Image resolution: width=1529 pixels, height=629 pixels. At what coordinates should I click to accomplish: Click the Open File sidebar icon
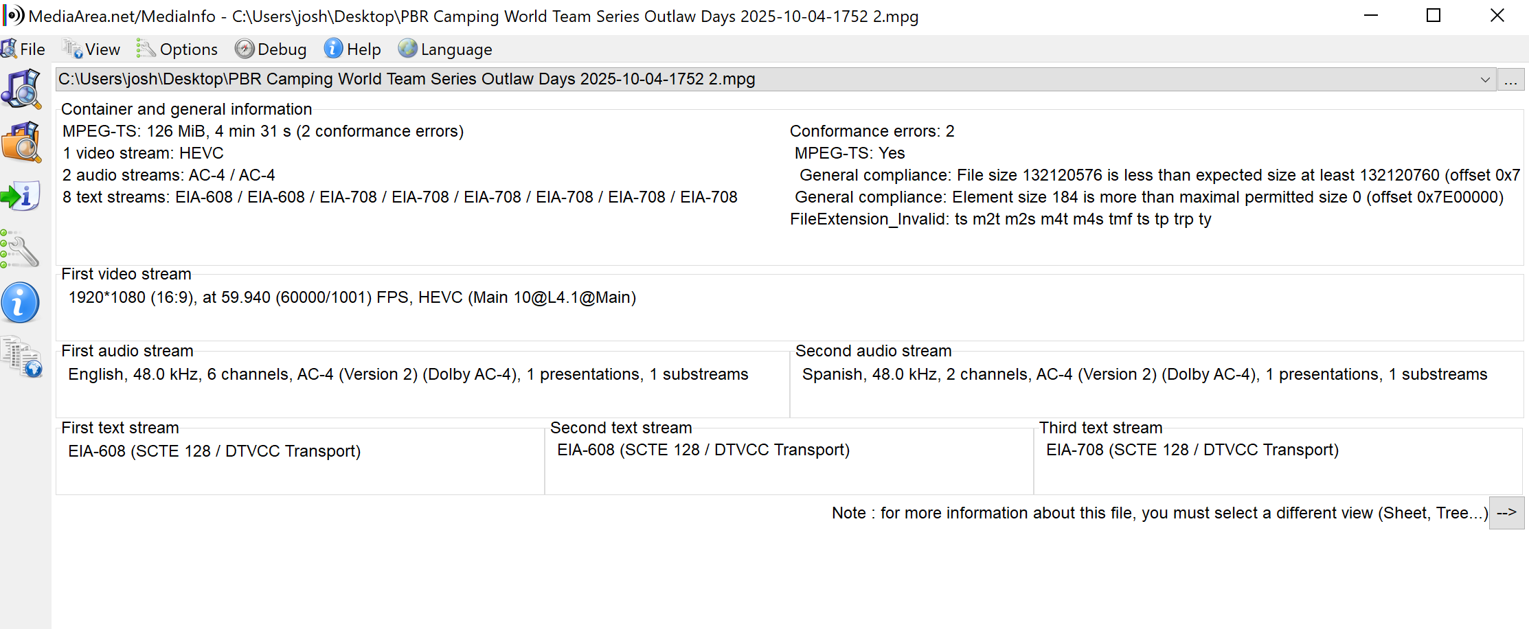coord(21,89)
